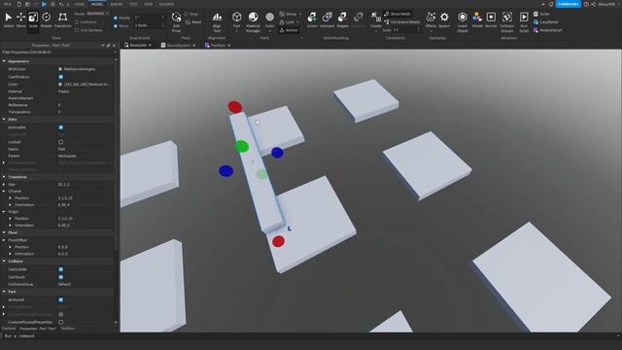Open the Group dropdown

click(x=291, y=14)
